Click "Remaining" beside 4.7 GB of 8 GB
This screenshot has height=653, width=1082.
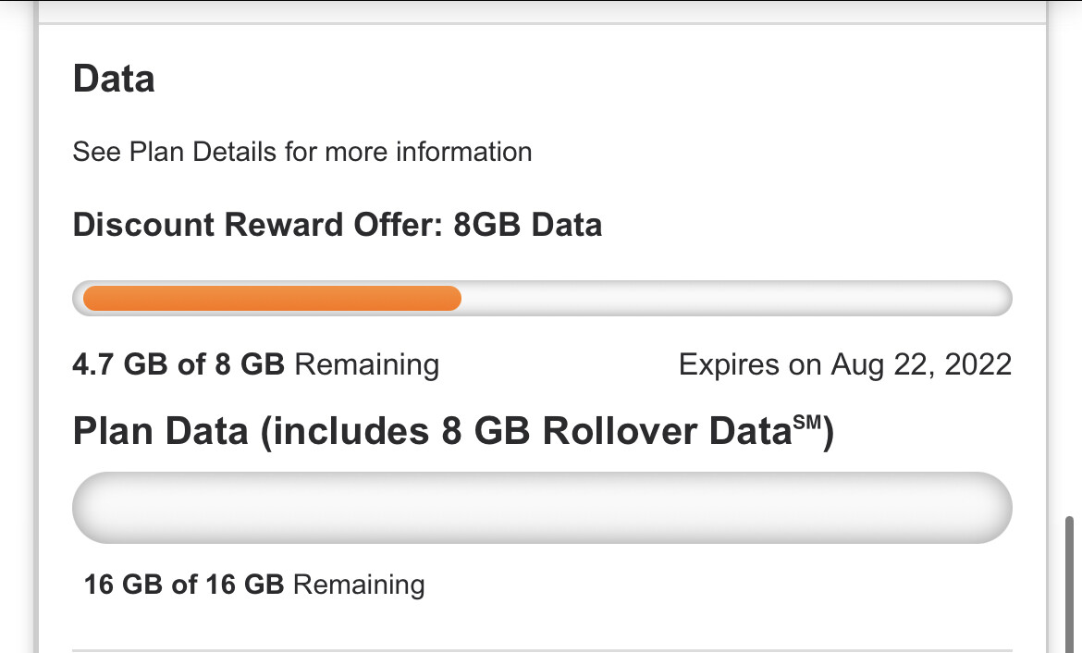point(366,364)
